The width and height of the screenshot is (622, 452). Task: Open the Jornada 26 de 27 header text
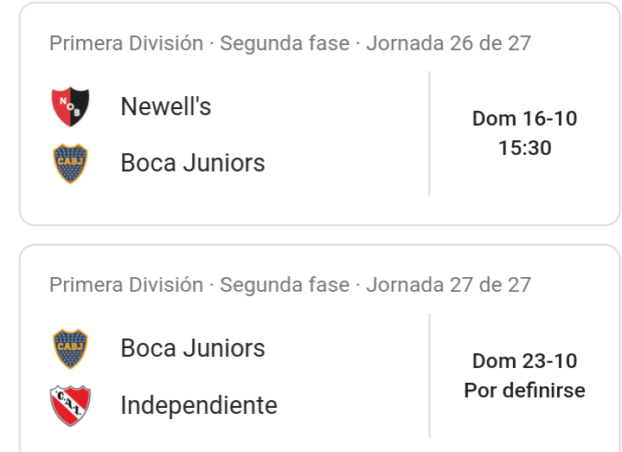click(448, 43)
